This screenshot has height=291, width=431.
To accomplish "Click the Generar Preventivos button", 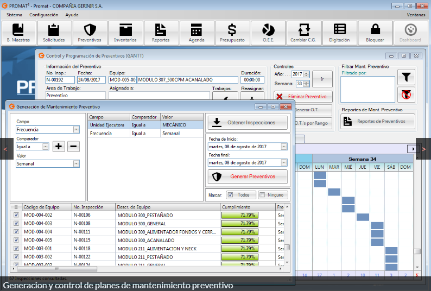I will [x=248, y=176].
